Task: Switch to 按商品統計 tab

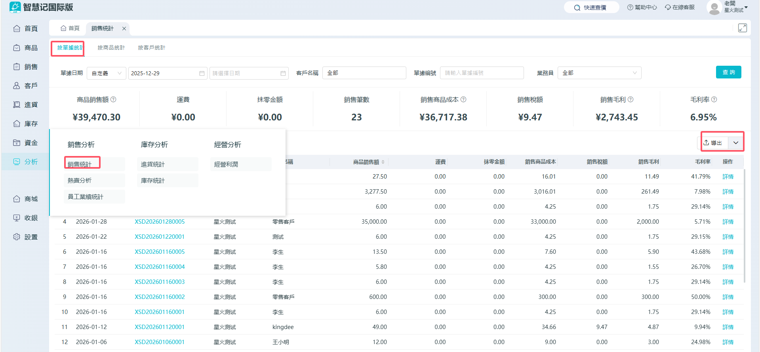Action: click(111, 48)
